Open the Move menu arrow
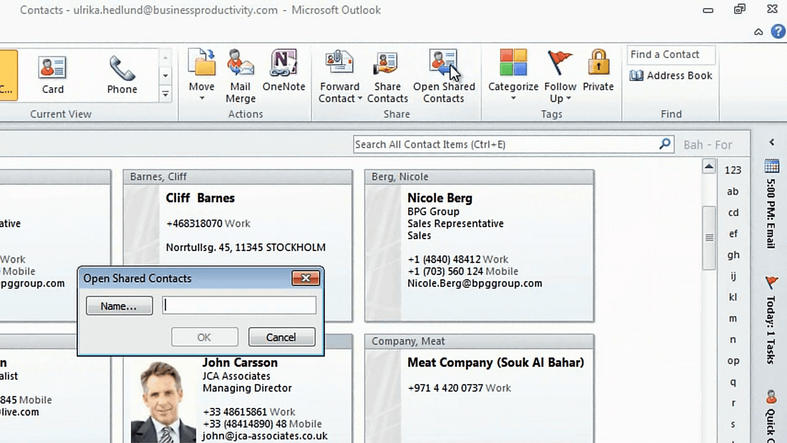787x443 pixels. [202, 98]
